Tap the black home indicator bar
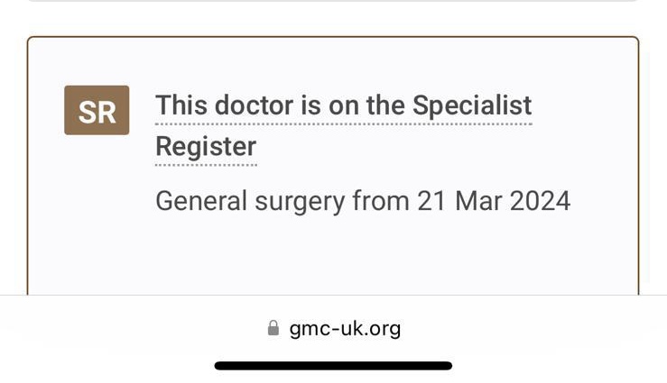This screenshot has height=383, width=667. [x=333, y=366]
